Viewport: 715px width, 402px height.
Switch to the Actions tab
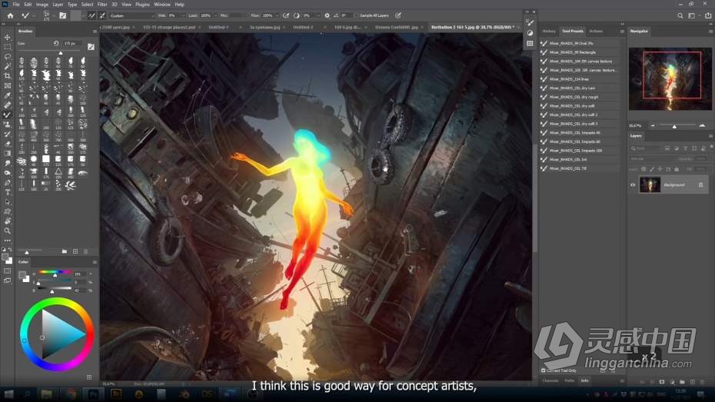(x=596, y=31)
